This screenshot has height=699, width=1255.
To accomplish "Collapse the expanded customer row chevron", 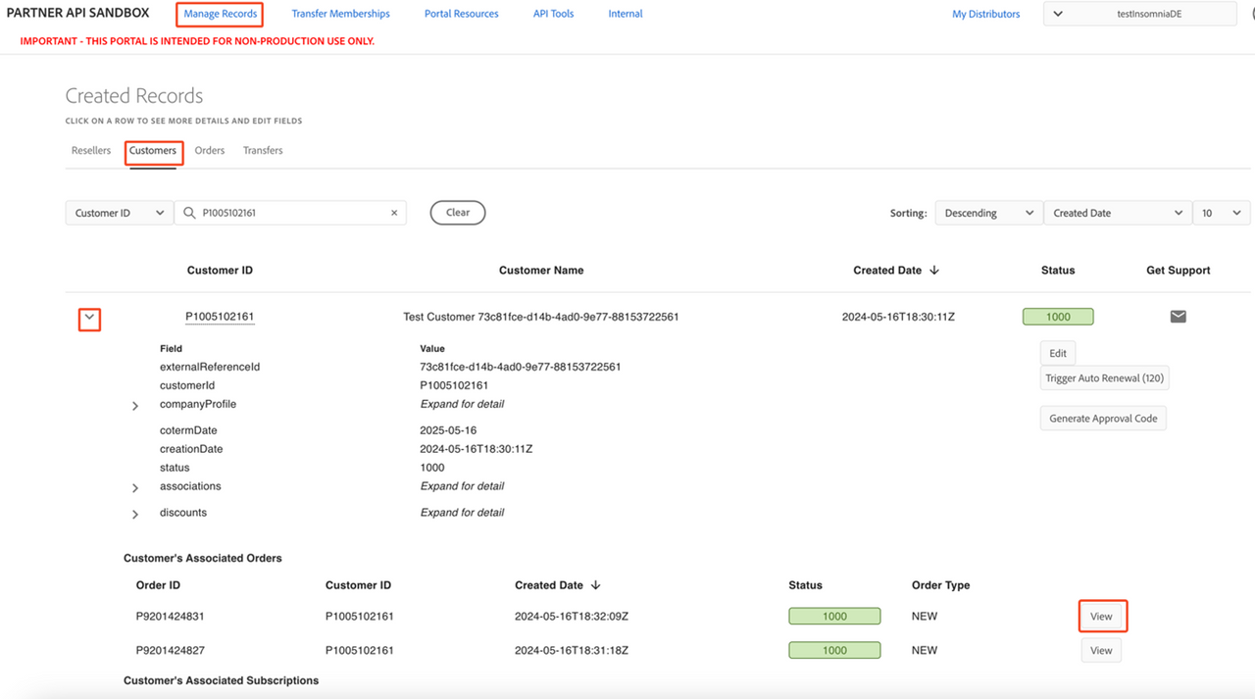I will point(89,318).
